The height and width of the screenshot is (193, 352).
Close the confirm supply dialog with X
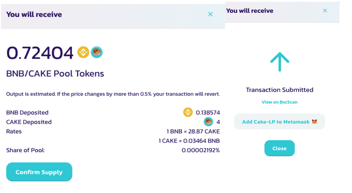pyautogui.click(x=210, y=14)
